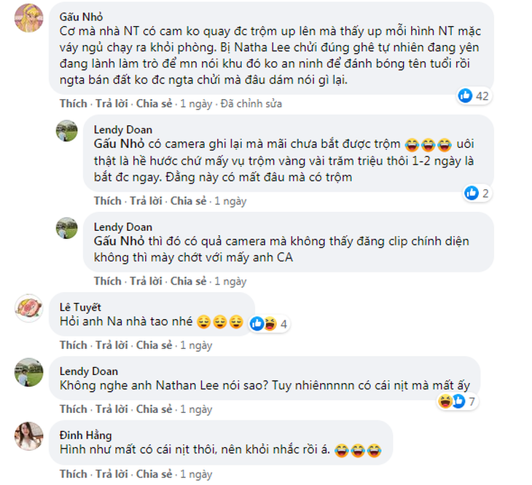Click Chia sẻ under Lendy Doan's last comment
The image size is (532, 485).
(x=155, y=409)
